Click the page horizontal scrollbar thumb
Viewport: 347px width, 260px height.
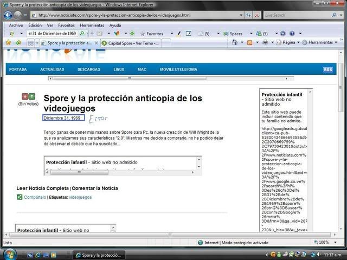(170, 235)
